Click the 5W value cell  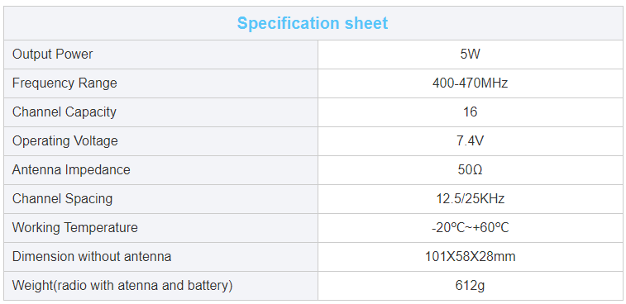pyautogui.click(x=470, y=55)
